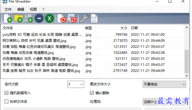This screenshot has height=110, width=192.
Task: Uncheck the 随机数据写入 checkbox
Action: [6, 93]
